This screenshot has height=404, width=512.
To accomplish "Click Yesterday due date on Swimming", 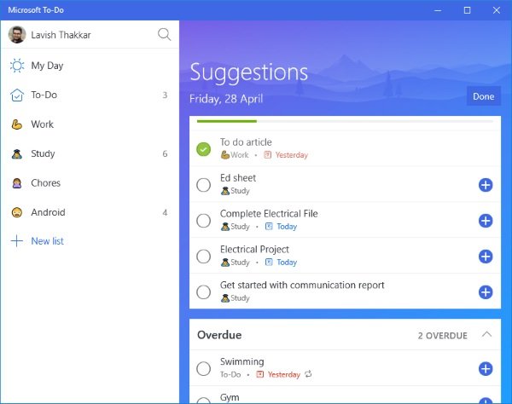I will point(284,374).
